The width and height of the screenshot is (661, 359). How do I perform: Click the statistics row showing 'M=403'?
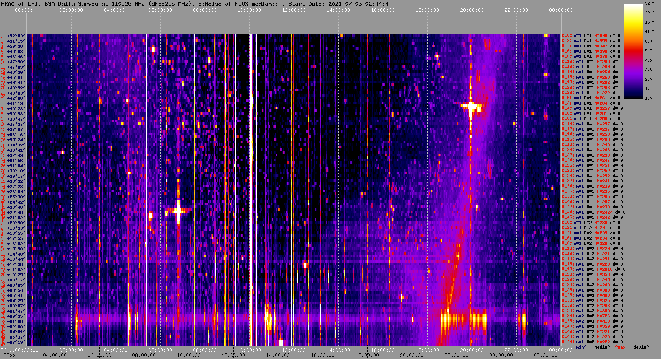592,296
